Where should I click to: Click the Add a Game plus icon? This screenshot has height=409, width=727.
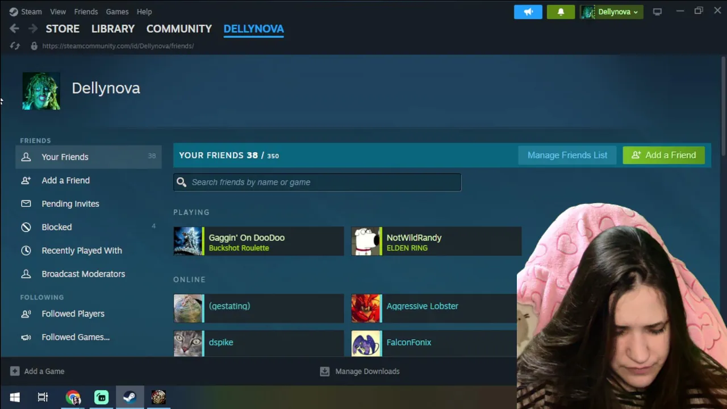click(15, 372)
